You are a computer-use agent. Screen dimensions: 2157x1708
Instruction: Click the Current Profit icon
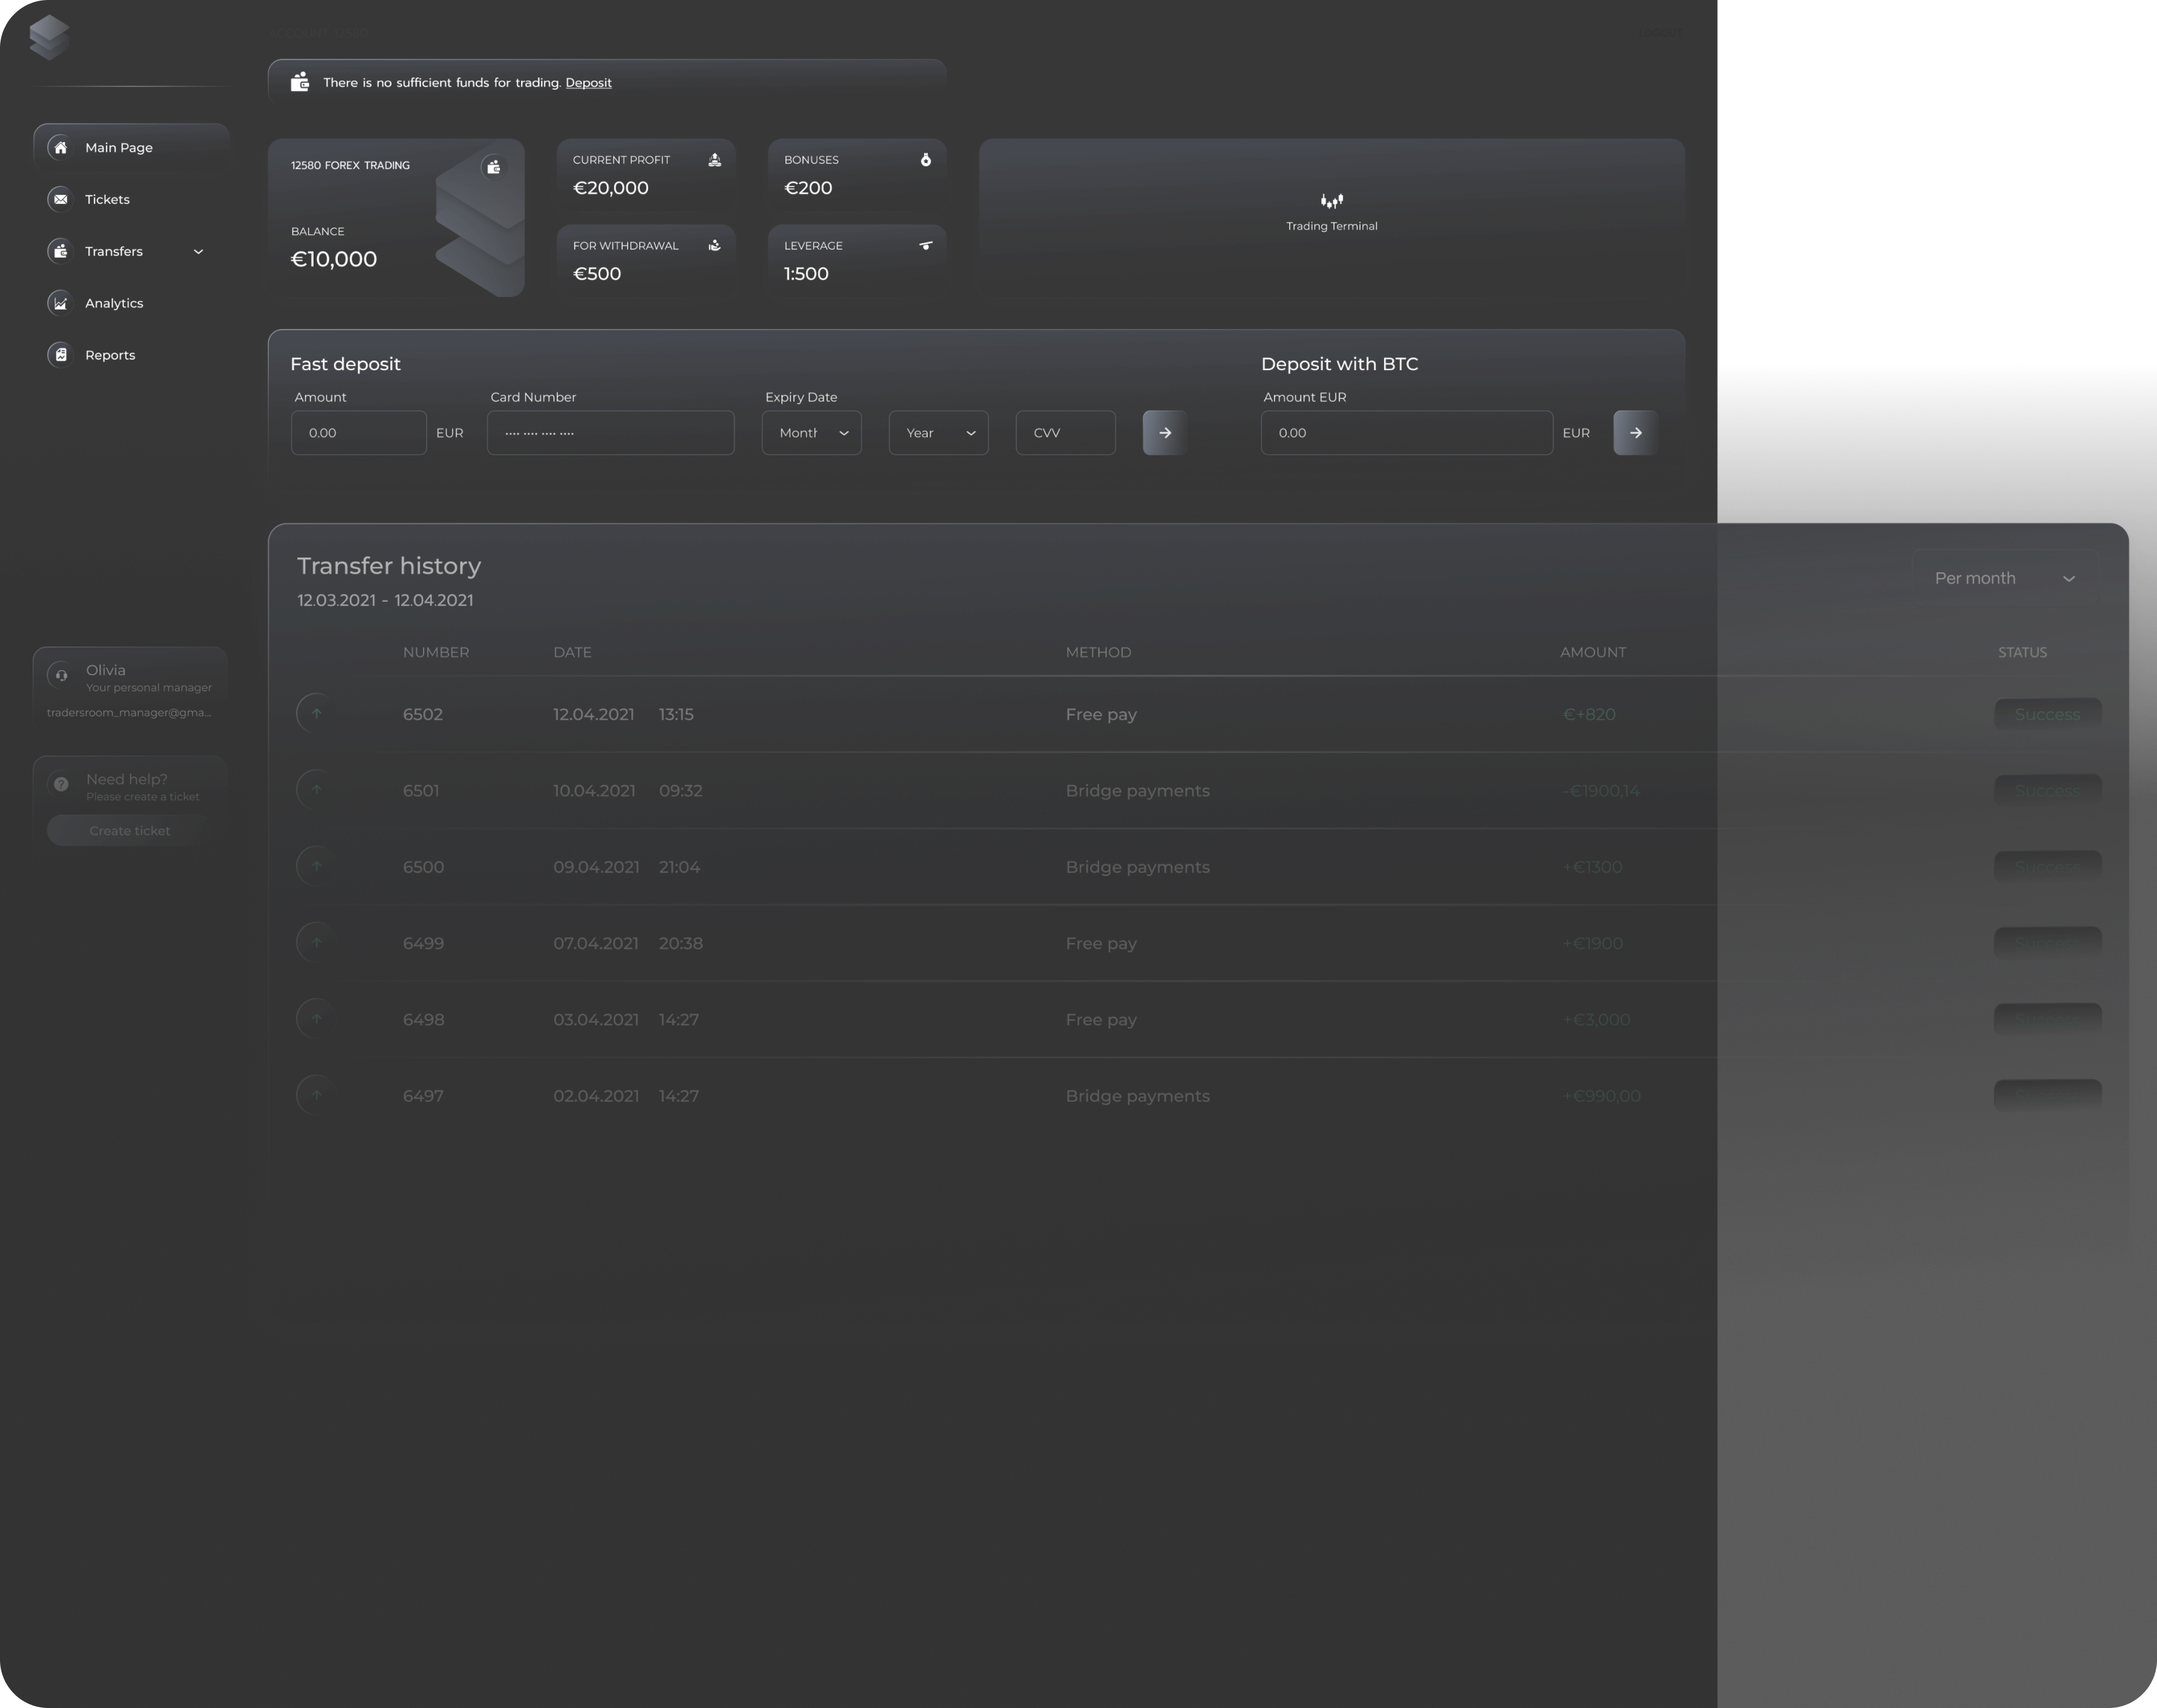click(714, 160)
